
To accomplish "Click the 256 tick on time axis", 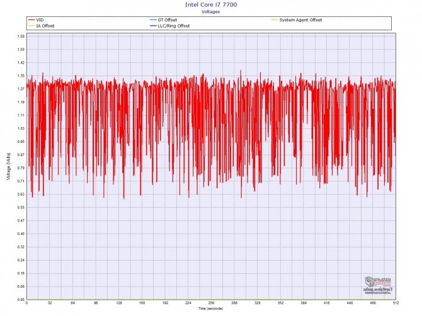I will pos(211,303).
